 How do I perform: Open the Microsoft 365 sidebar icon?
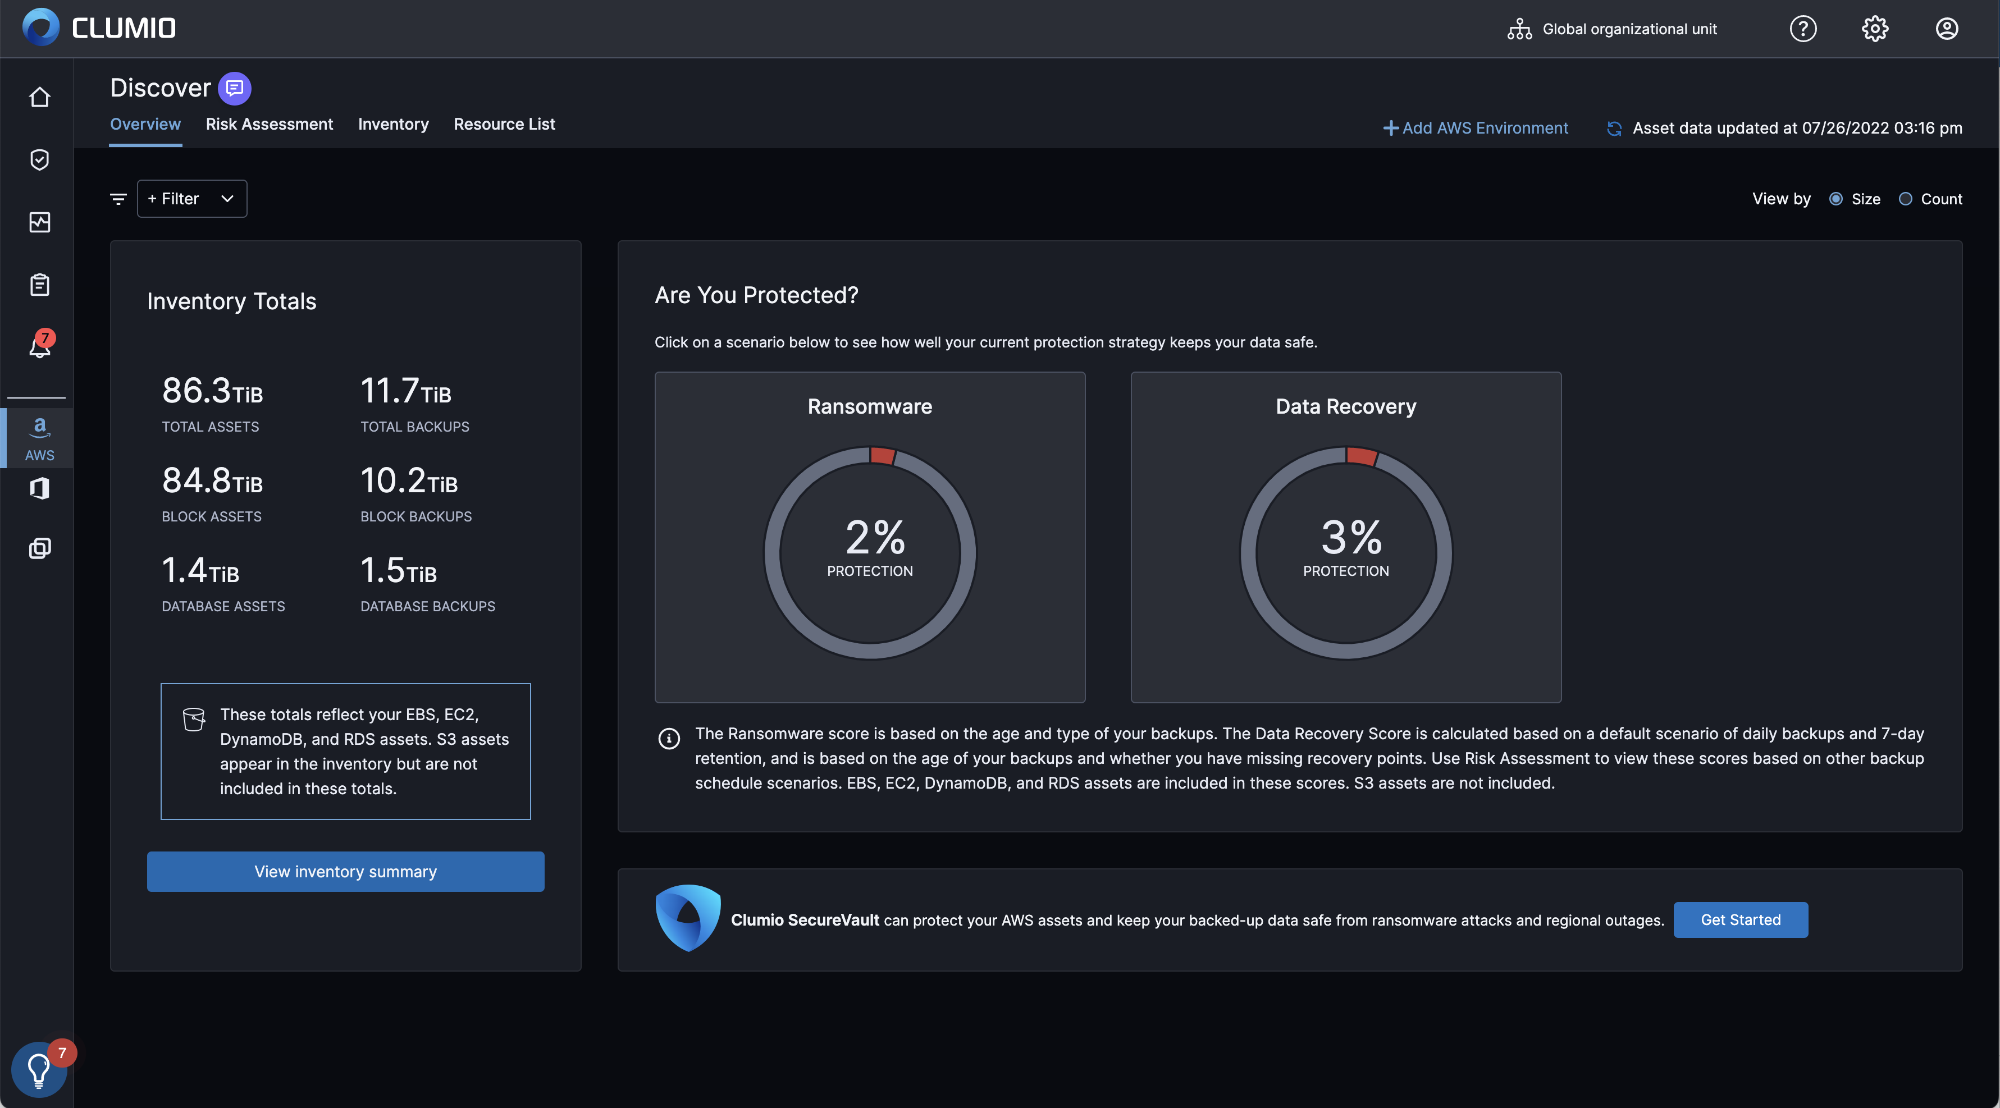(x=40, y=488)
